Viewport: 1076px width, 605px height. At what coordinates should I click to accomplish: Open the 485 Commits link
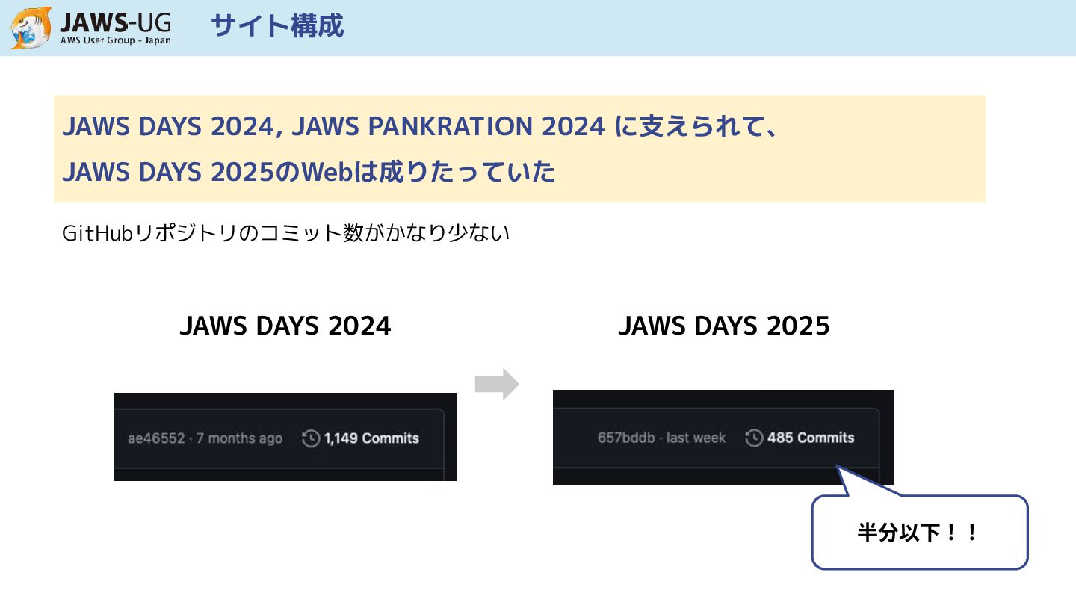811,438
